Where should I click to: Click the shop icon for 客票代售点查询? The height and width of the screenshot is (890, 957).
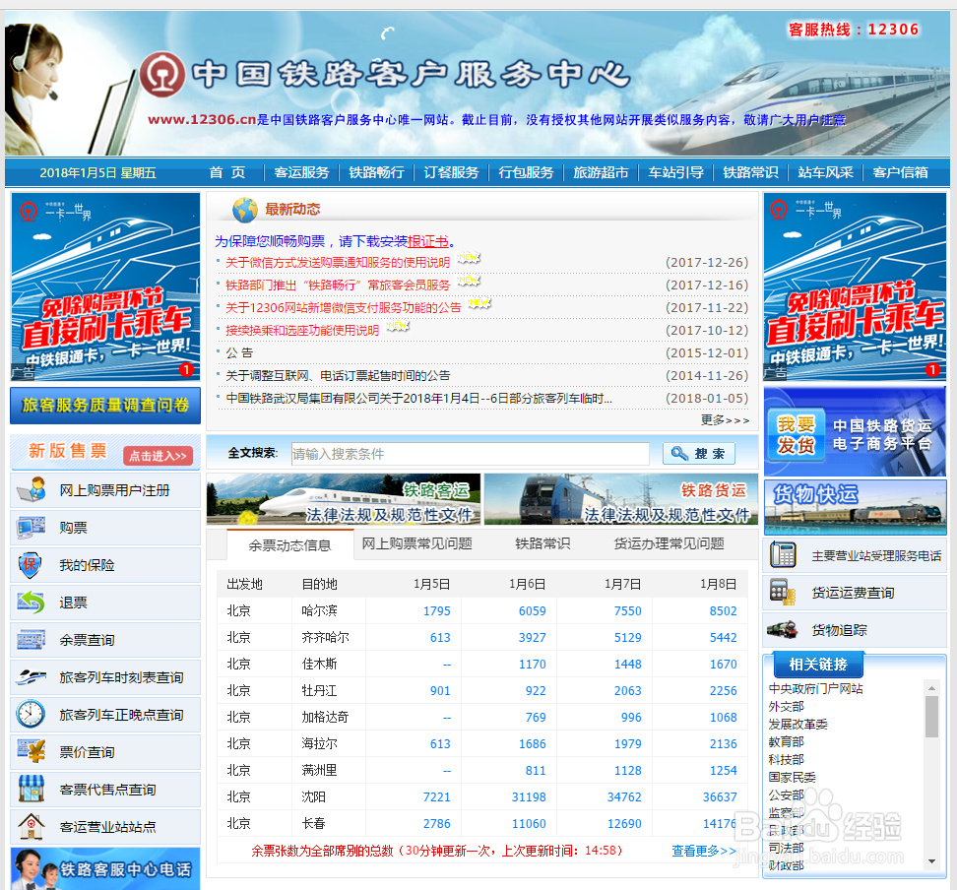[32, 789]
